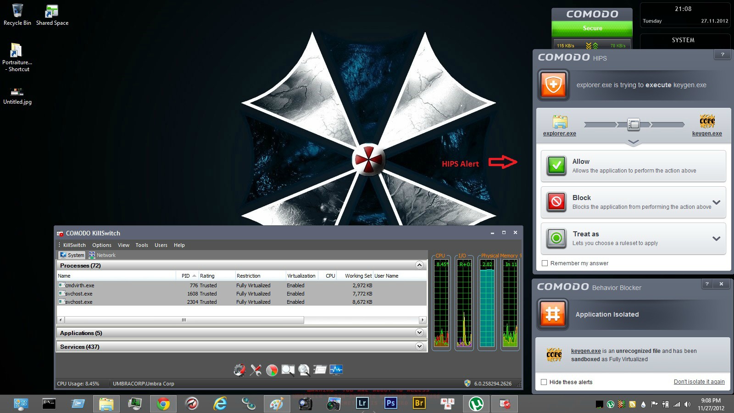Click the Physical Memory usage graph

point(487,303)
